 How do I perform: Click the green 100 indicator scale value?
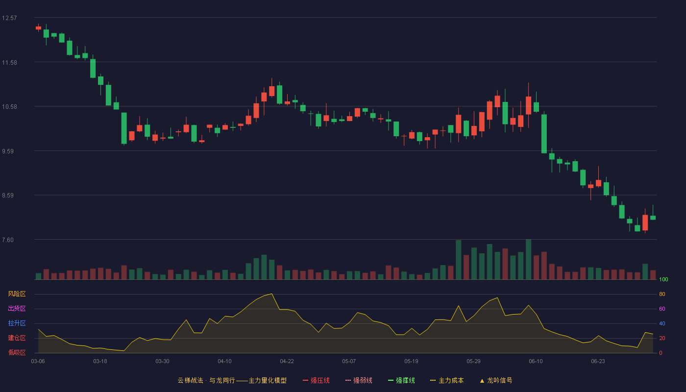(663, 280)
